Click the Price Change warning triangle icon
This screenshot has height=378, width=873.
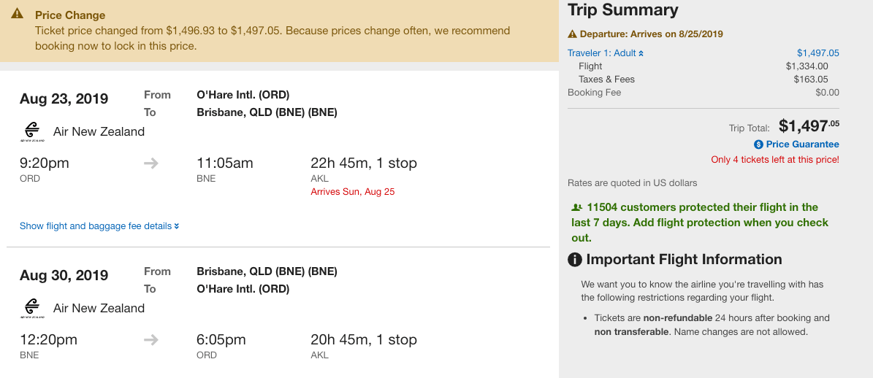(x=20, y=15)
